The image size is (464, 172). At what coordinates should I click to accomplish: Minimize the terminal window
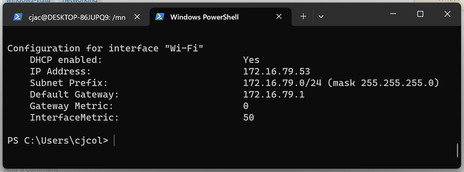393,14
